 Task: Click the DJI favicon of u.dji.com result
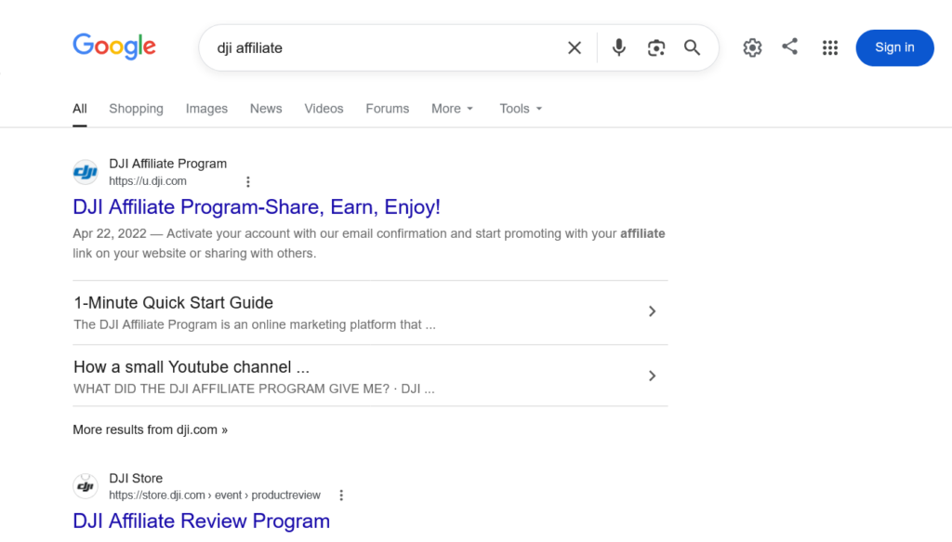click(86, 172)
